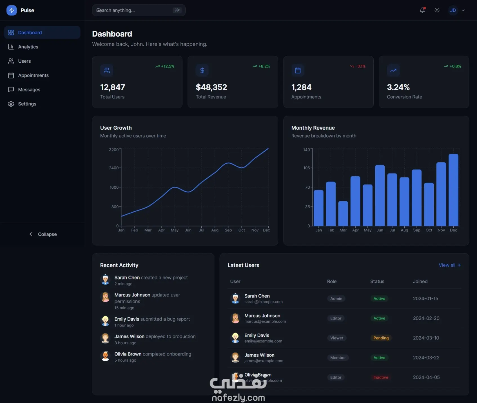Open Settings in the sidebar

[42, 104]
